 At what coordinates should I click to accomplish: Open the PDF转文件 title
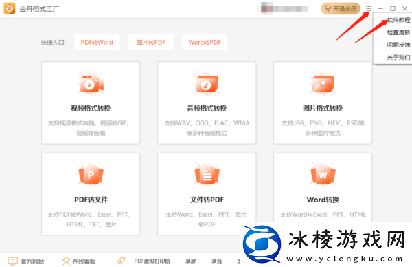[91, 200]
